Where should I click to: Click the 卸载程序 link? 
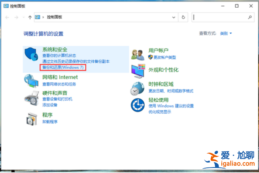pyautogui.click(x=50, y=122)
